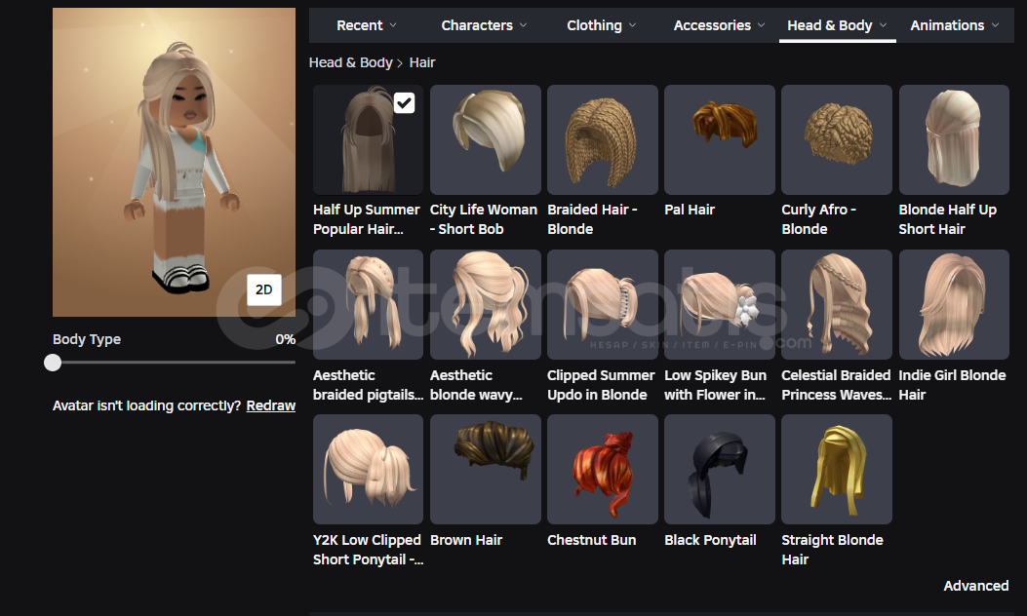1027x616 pixels.
Task: Uncheck the Half Up Summer hair checkbox
Action: 404,102
